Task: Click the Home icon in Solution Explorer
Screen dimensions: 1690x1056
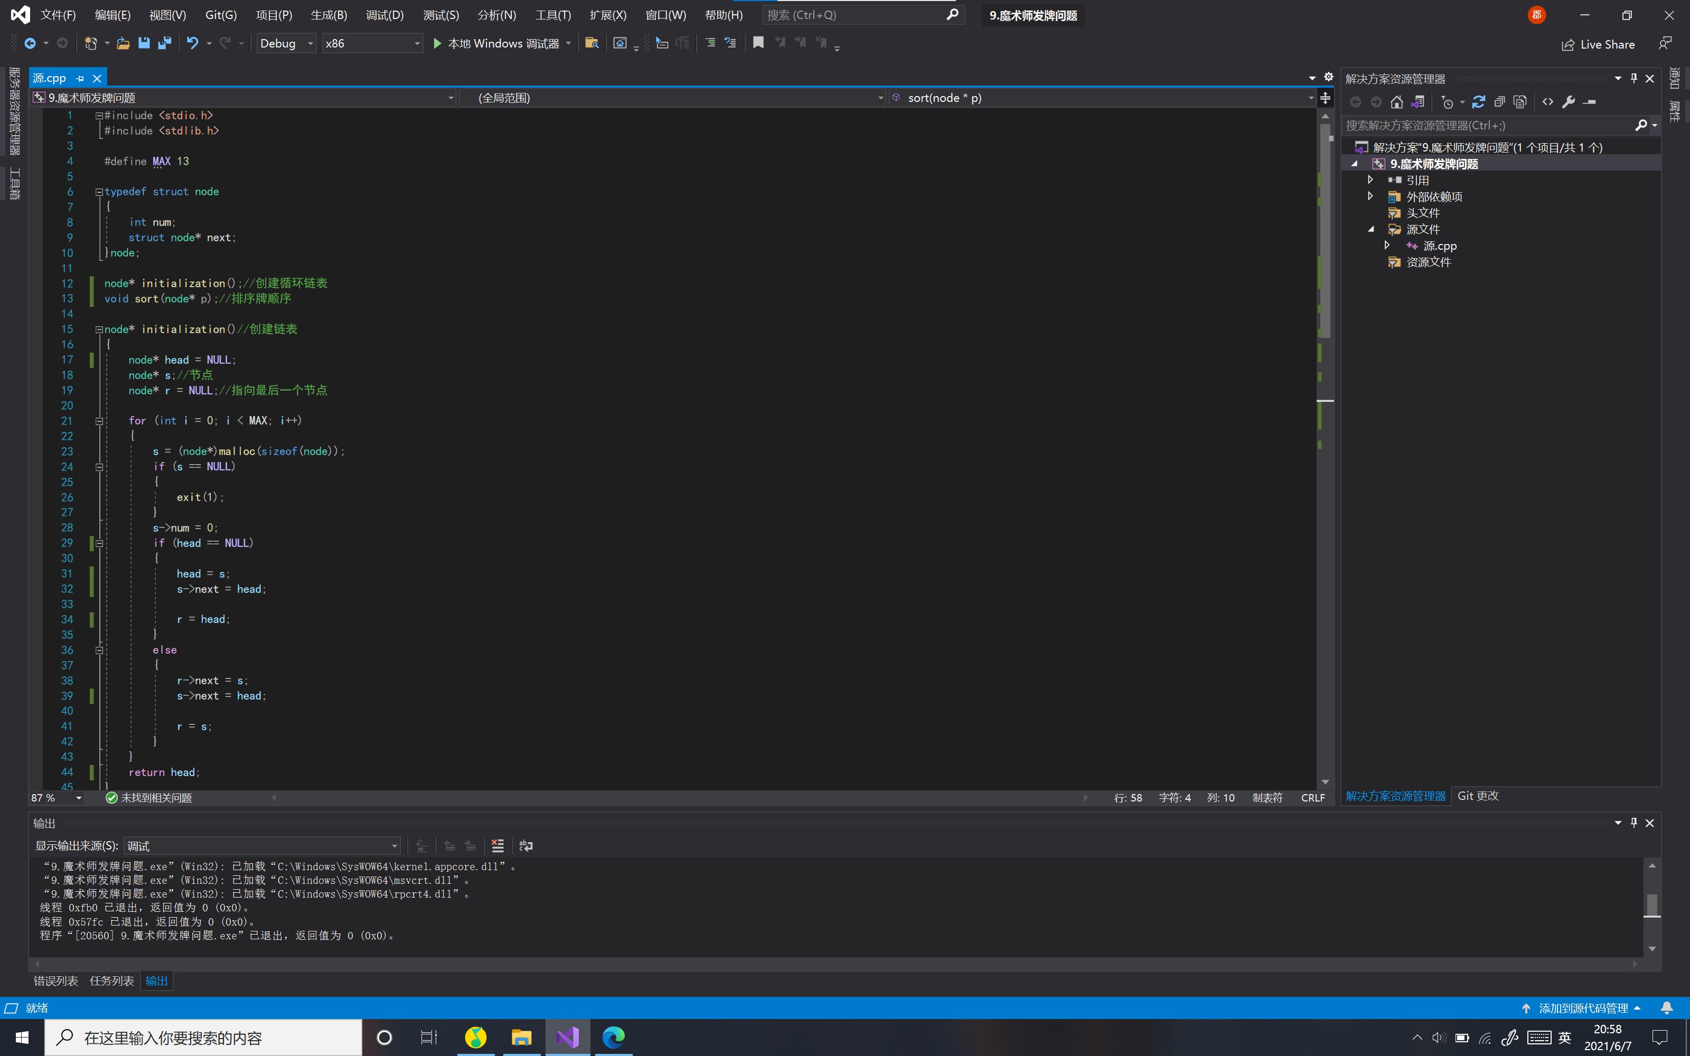Action: point(1397,102)
